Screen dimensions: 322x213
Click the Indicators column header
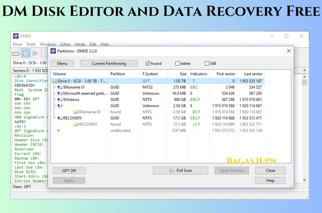point(199,74)
